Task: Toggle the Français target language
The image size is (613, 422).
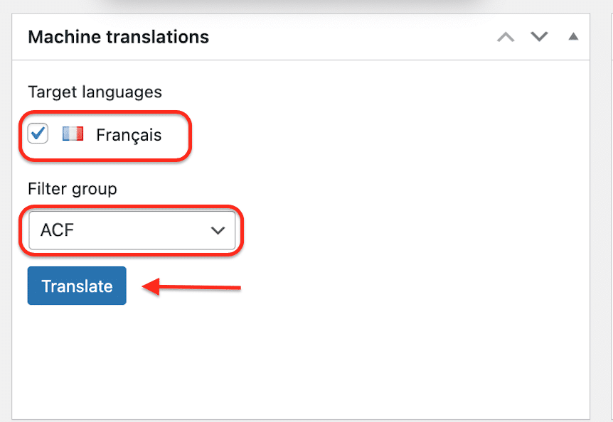Action: click(x=37, y=133)
